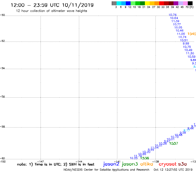Click the 'cryosat' legend label
The height and width of the screenshot is (172, 196).
167,164
